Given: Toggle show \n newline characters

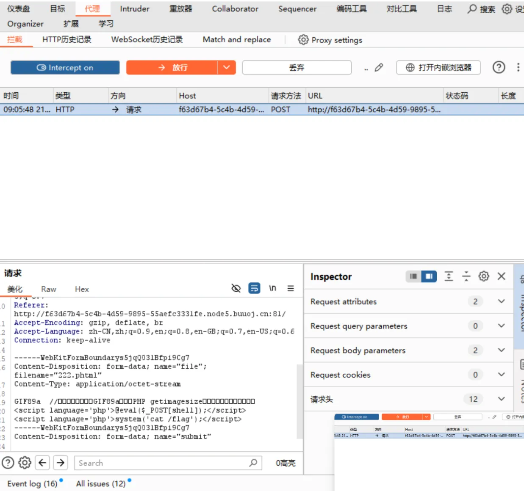Looking at the screenshot, I should click(x=272, y=288).
